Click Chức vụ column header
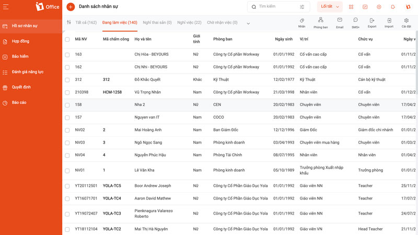 [x=365, y=39]
